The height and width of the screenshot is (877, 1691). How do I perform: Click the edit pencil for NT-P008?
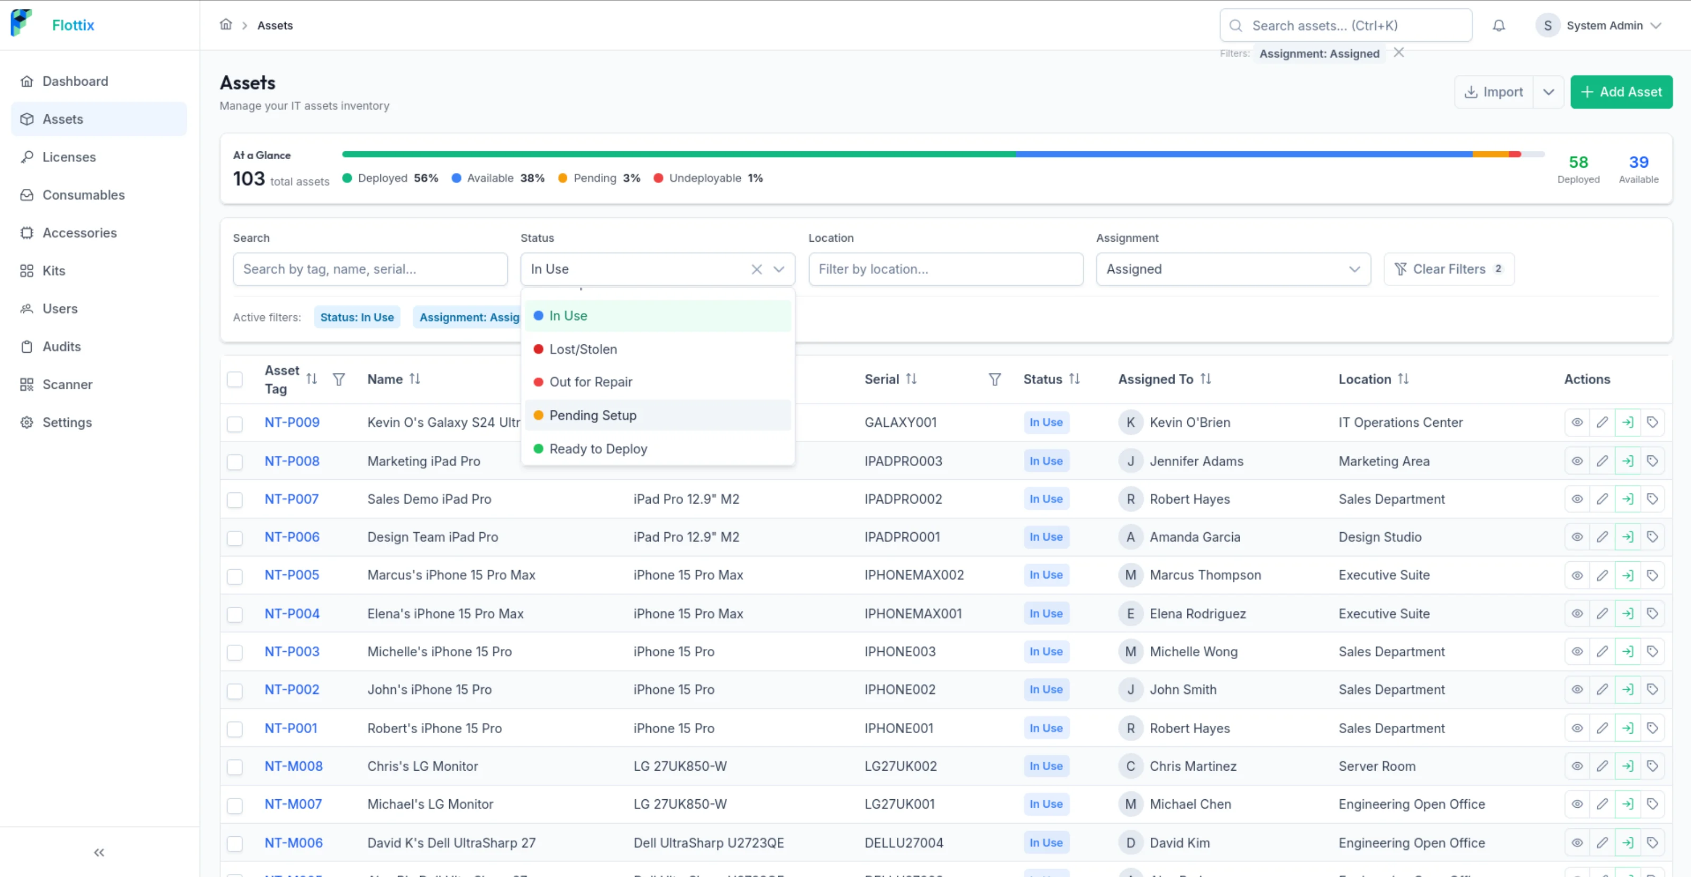coord(1603,461)
